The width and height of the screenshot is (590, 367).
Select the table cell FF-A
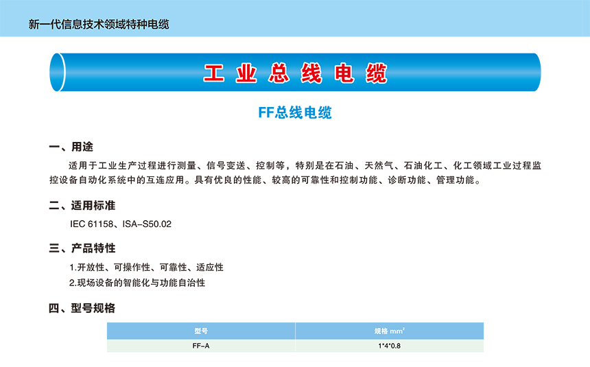[x=200, y=346]
